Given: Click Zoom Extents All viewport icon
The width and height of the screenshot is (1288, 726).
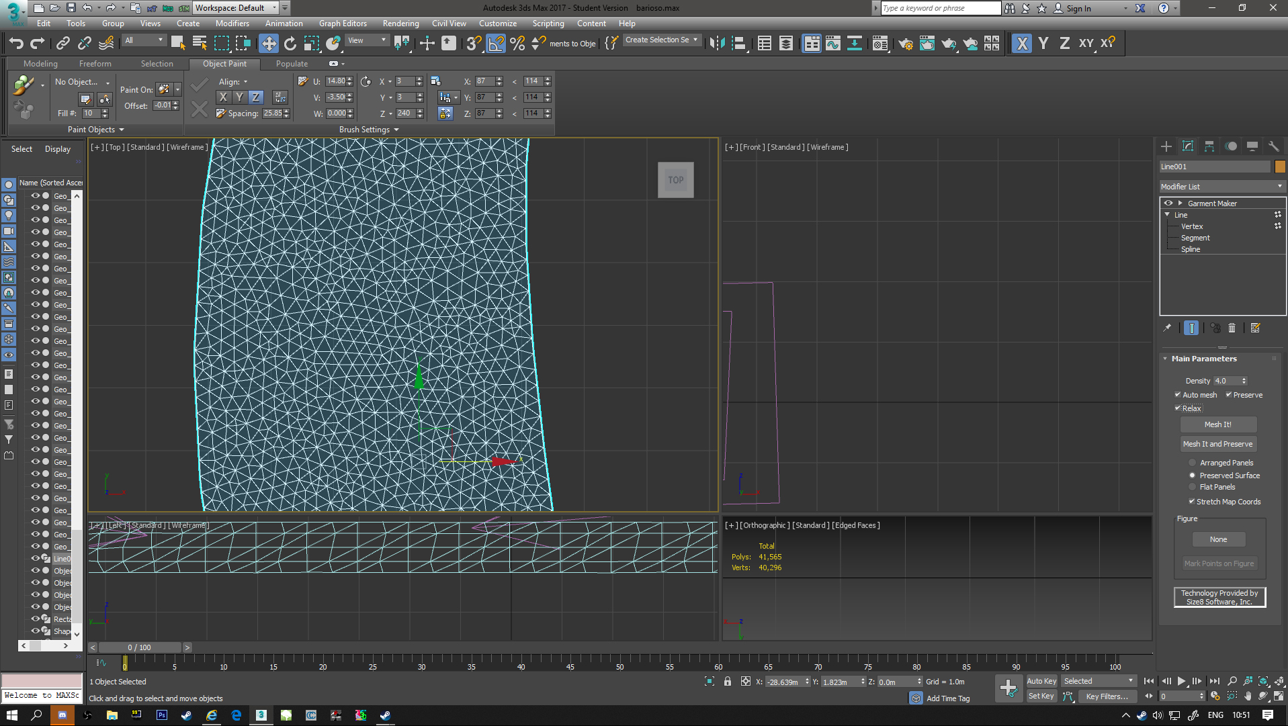Looking at the screenshot, I should point(1279,682).
